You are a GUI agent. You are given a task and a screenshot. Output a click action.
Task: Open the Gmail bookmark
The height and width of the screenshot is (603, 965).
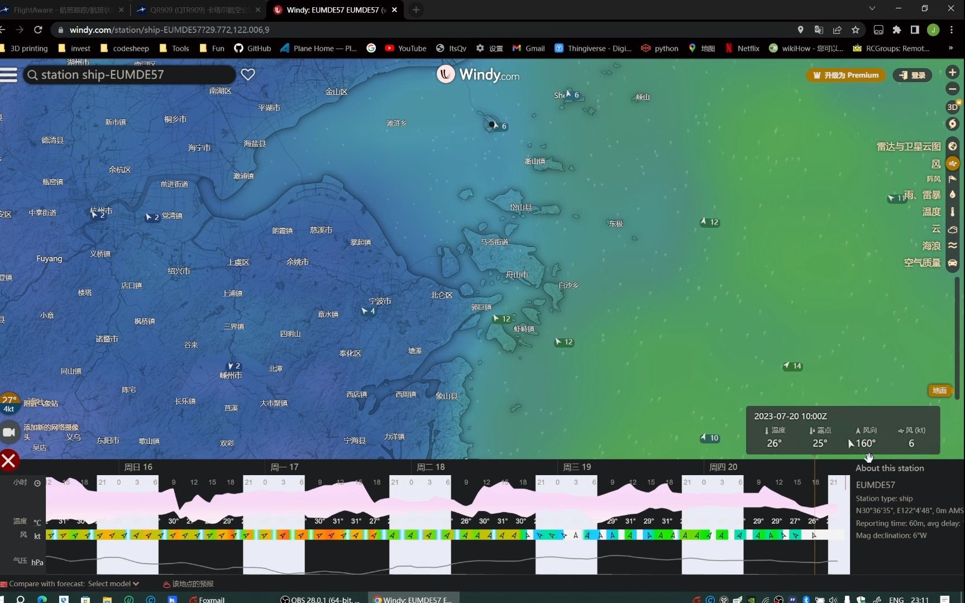tap(528, 49)
